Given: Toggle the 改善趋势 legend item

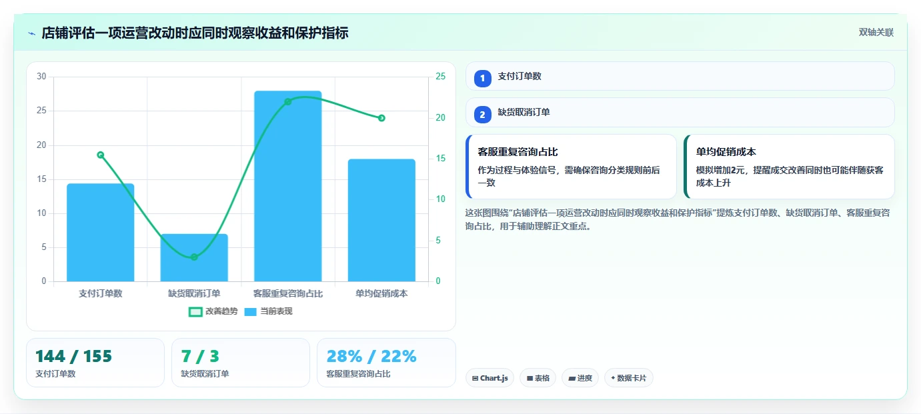Looking at the screenshot, I should point(213,311).
